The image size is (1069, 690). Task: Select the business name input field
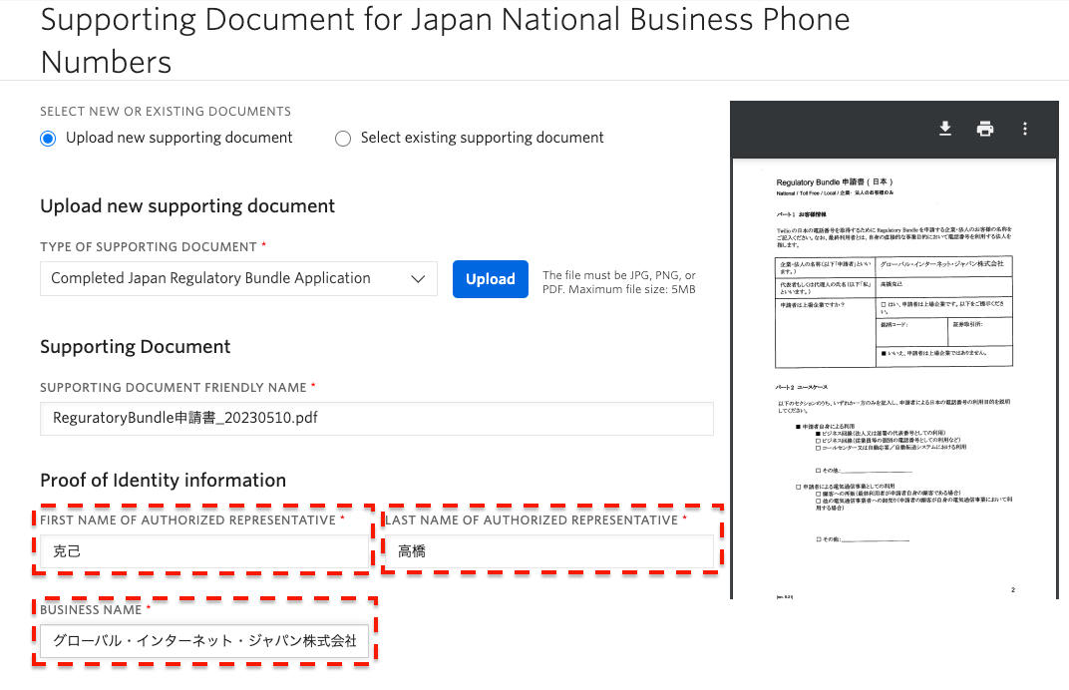coord(204,640)
